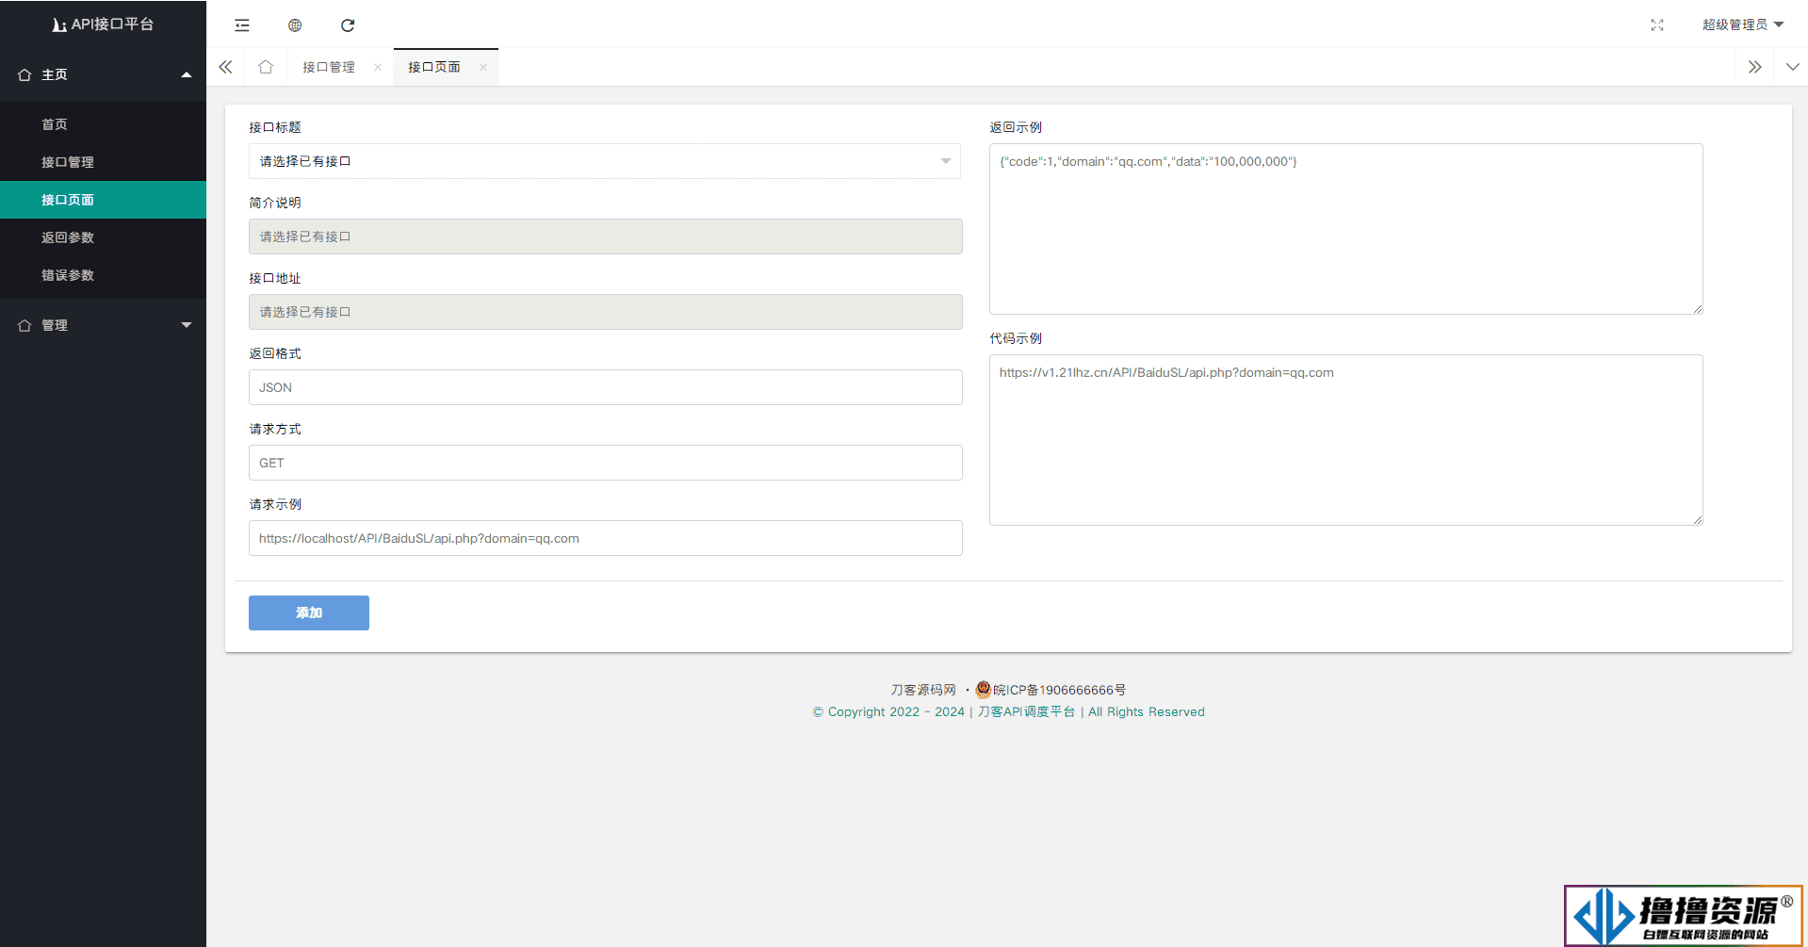Screen dimensions: 1808x947
Task: Open the website globe icon
Action: click(x=295, y=25)
